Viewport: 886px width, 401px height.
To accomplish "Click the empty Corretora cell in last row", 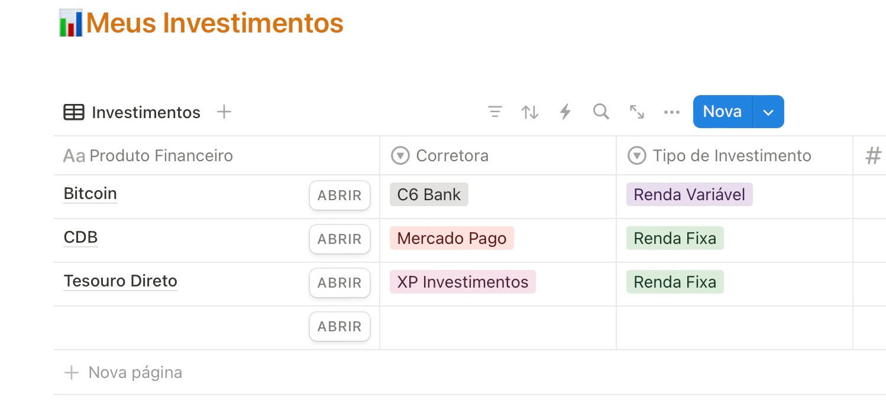I will [497, 328].
